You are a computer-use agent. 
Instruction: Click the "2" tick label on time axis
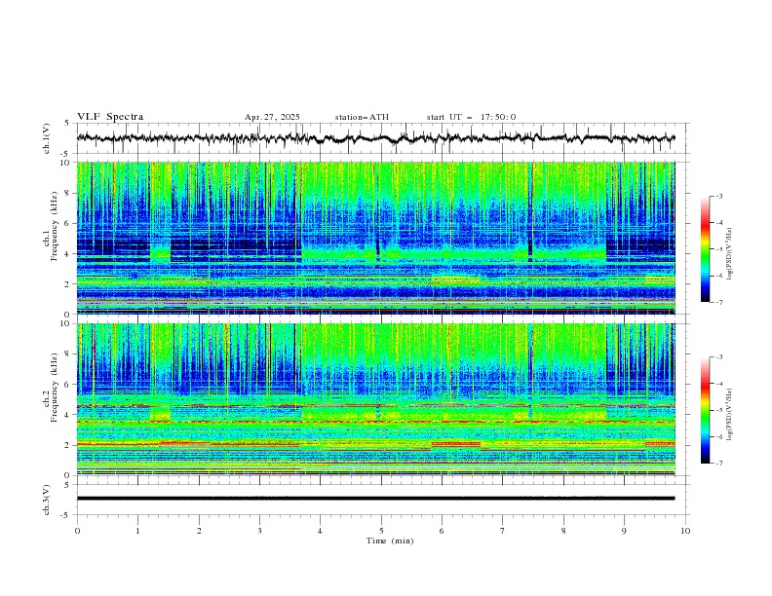pyautogui.click(x=199, y=531)
